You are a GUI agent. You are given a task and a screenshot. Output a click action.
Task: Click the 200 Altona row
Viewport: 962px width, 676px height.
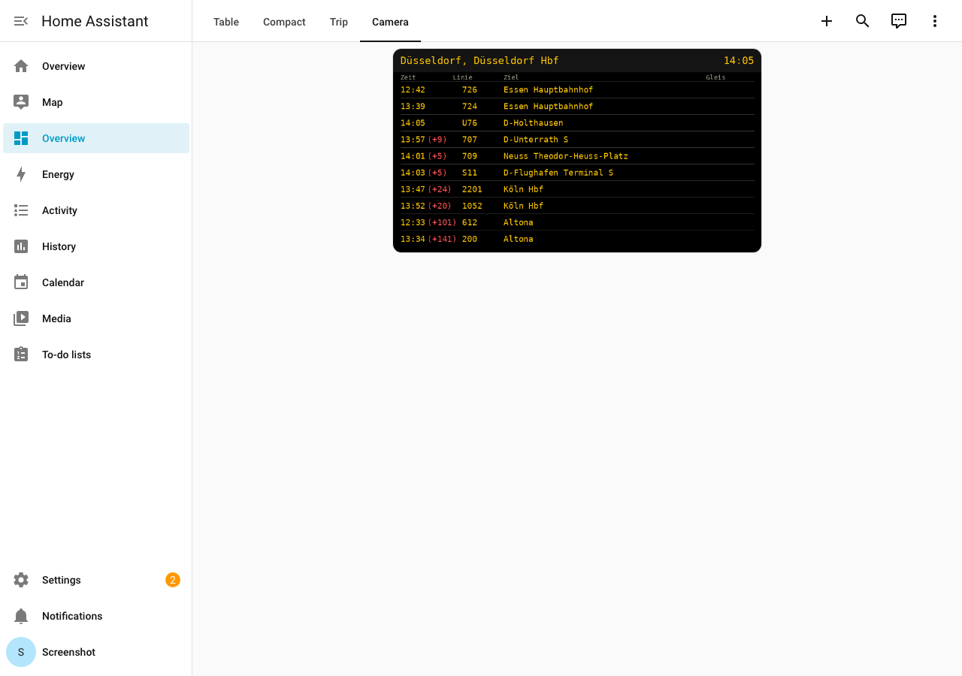(x=577, y=239)
